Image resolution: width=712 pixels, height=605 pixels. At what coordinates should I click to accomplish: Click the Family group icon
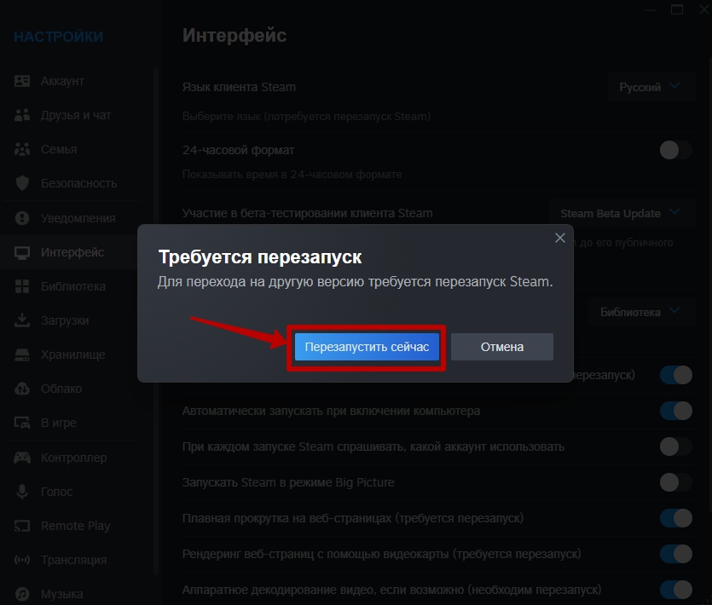[22, 149]
